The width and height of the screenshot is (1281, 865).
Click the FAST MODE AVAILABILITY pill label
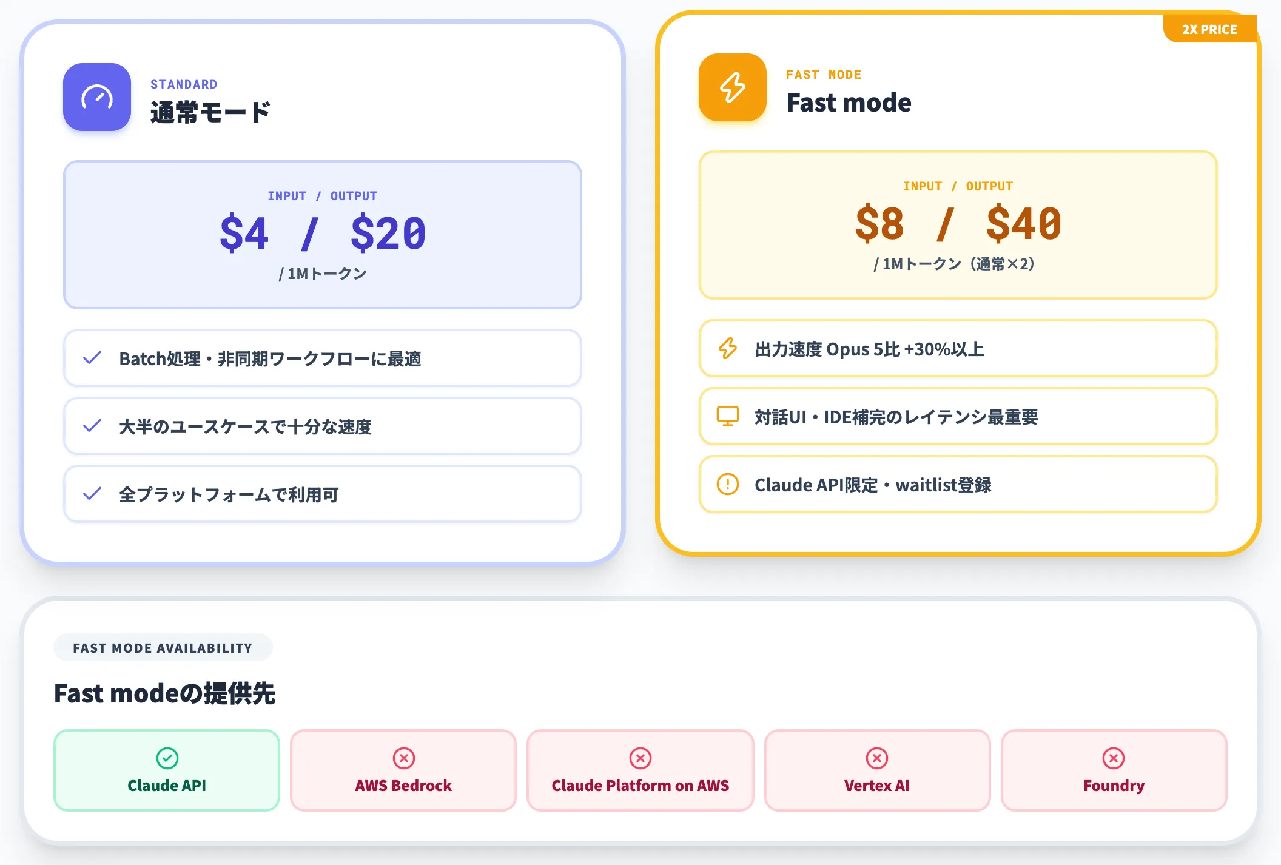163,648
